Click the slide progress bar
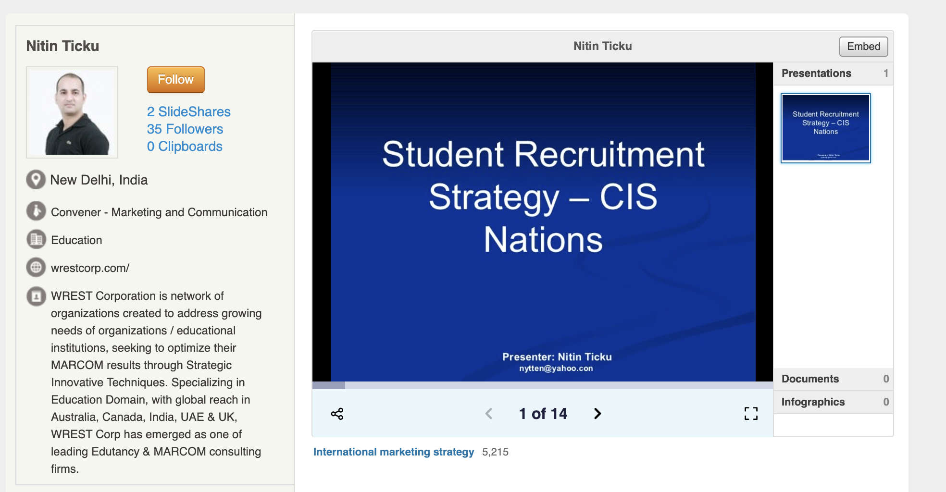This screenshot has height=492, width=946. pos(542,385)
